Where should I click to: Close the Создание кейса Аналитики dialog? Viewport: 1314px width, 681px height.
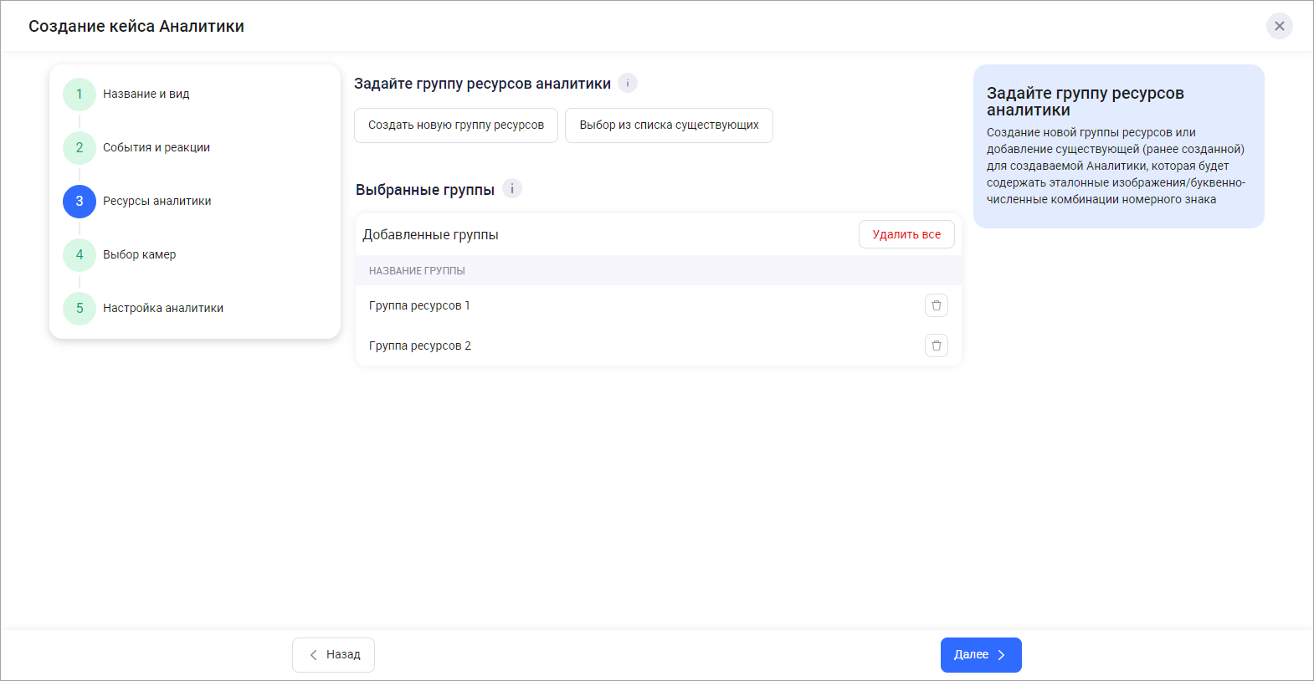(1279, 26)
